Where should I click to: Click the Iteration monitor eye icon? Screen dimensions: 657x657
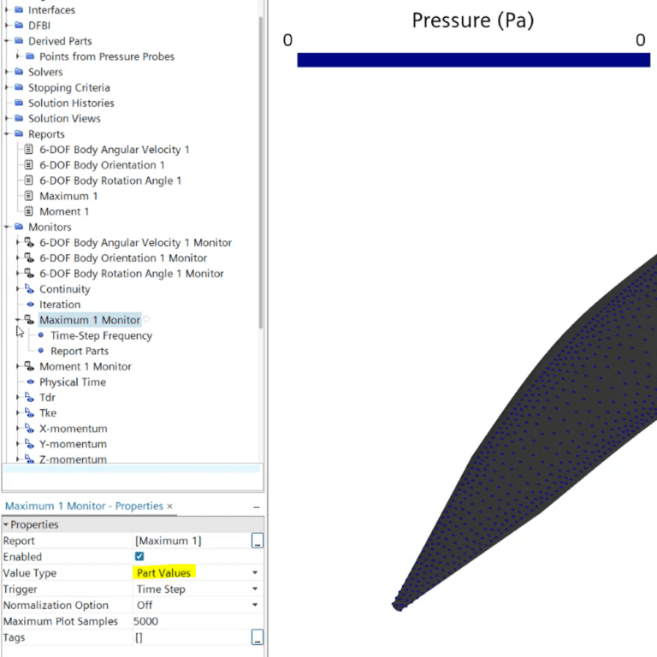tap(31, 305)
